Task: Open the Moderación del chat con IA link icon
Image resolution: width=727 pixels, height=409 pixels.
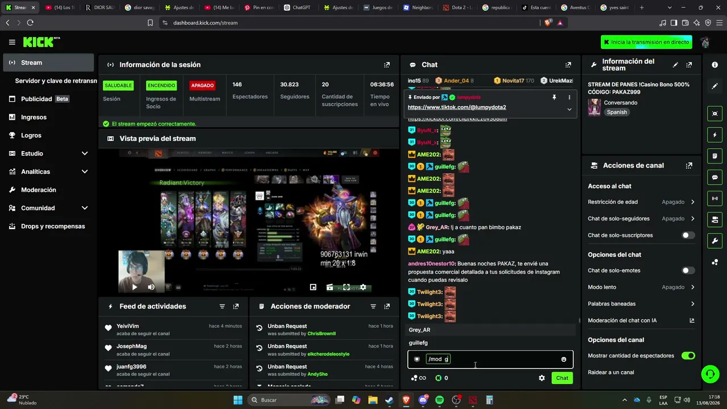Action: tap(692, 320)
